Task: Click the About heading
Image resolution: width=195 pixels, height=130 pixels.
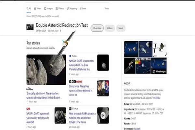Action: (127, 83)
